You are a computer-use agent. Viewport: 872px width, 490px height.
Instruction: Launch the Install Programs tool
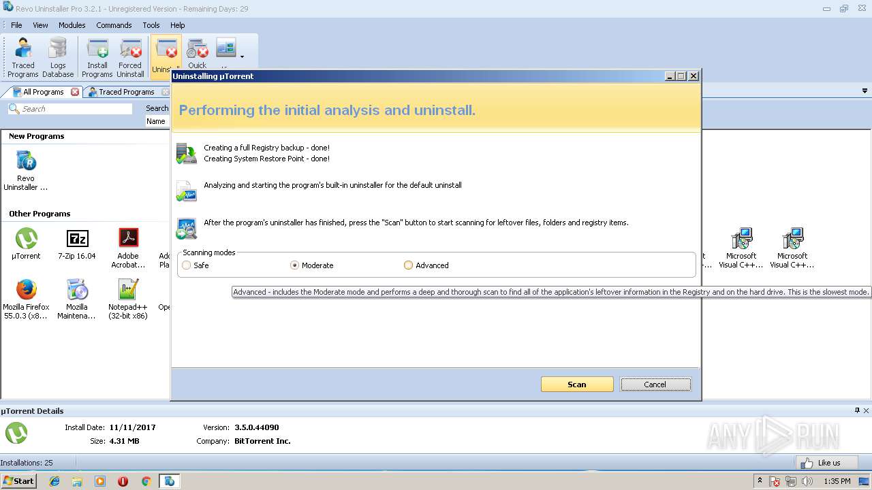(97, 58)
